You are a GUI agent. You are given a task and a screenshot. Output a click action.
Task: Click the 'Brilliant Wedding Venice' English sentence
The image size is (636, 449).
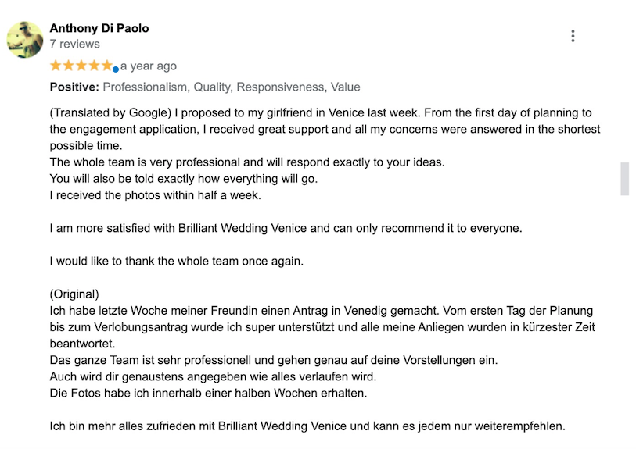[x=286, y=228]
